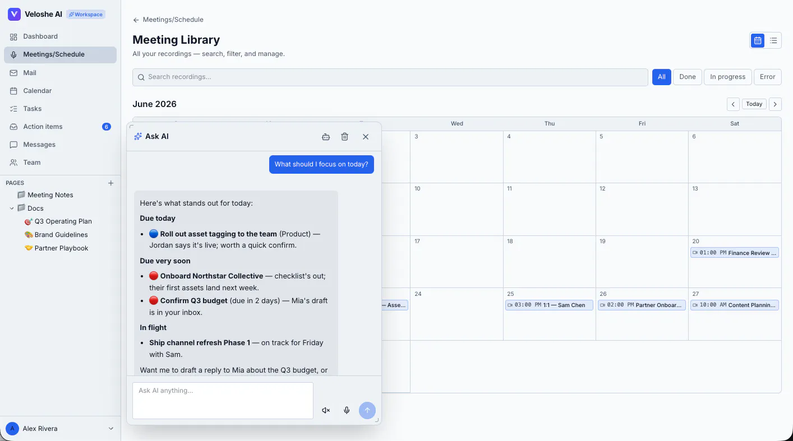
Task: Open Tasks in the sidebar
Action: point(60,109)
